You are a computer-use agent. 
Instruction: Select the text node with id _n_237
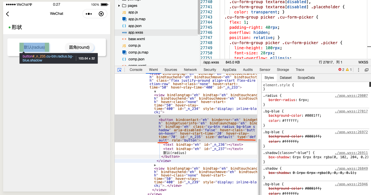[x=203, y=149]
